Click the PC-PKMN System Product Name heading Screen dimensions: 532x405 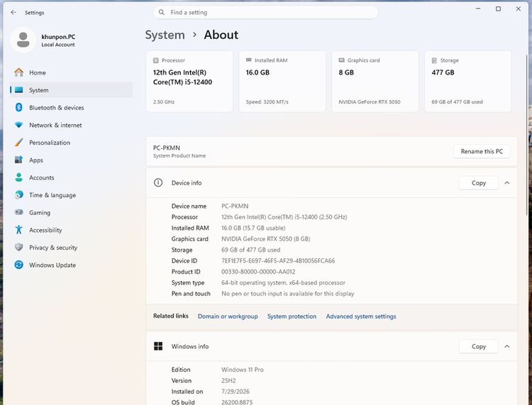pos(179,151)
